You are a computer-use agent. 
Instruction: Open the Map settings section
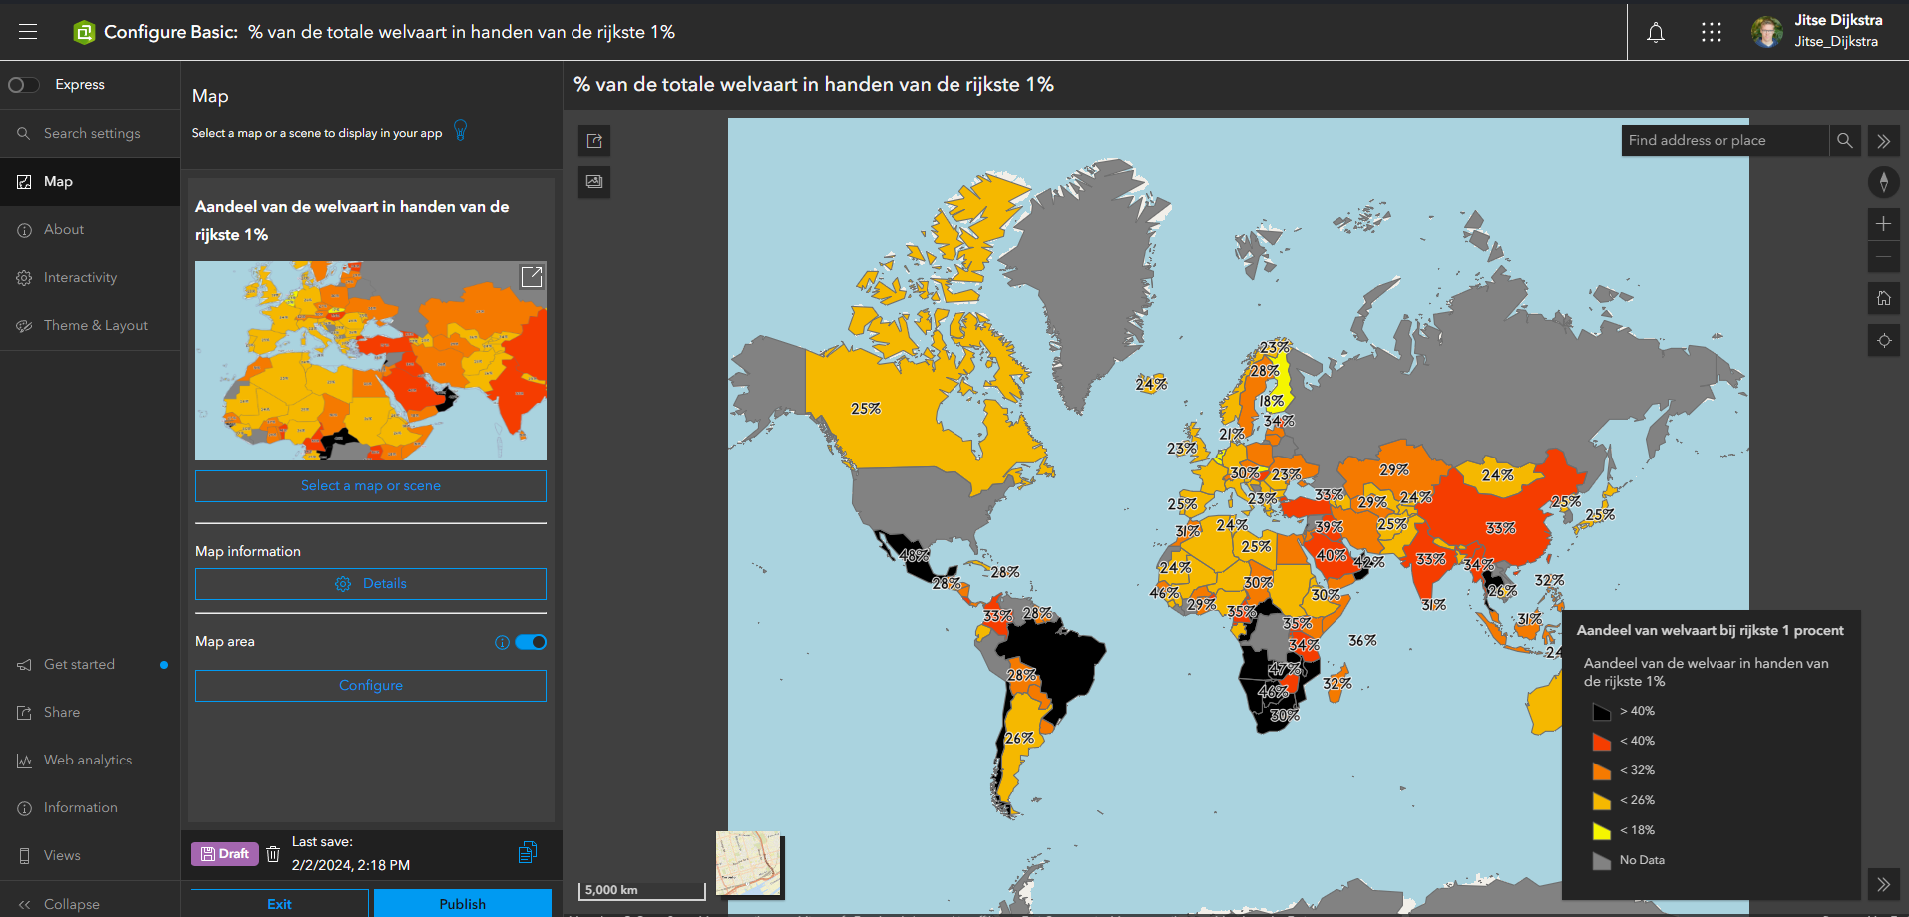tap(90, 181)
